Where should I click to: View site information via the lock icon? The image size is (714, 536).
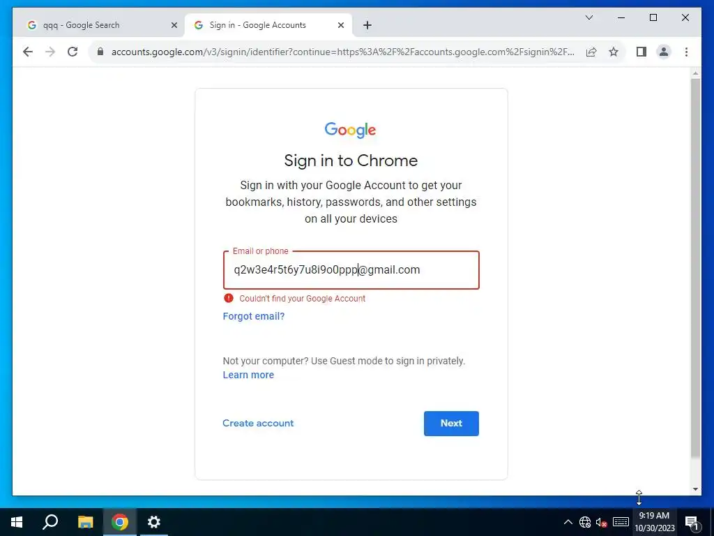pyautogui.click(x=100, y=52)
